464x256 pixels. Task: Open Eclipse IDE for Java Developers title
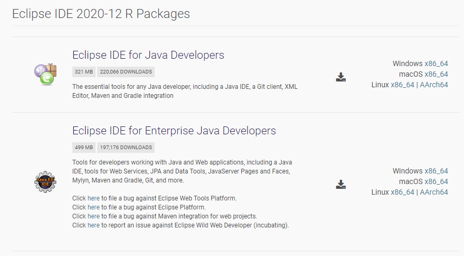point(148,55)
